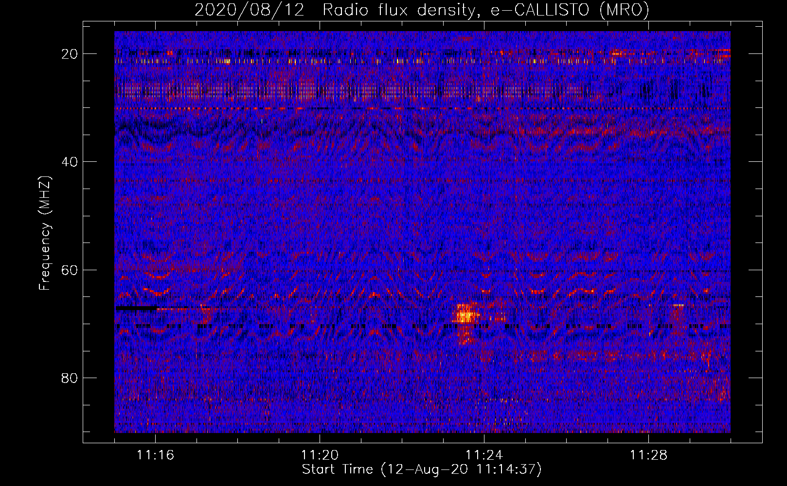The width and height of the screenshot is (787, 486).
Task: Click the "Frequency (MHZ)" axis label
Action: (45, 233)
